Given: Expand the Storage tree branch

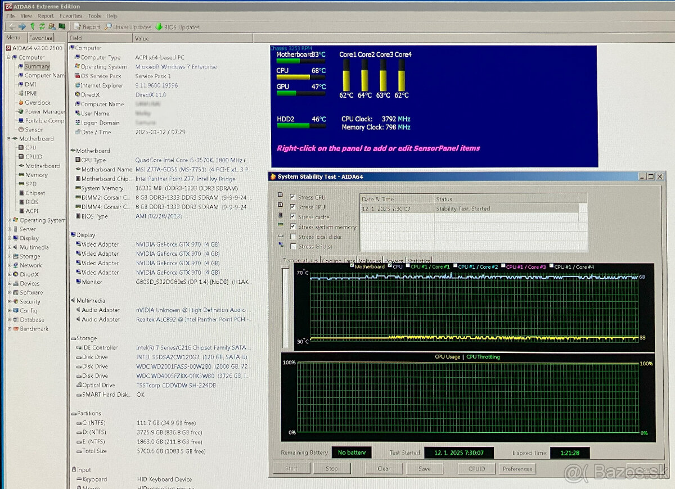Looking at the screenshot, I should coord(9,256).
